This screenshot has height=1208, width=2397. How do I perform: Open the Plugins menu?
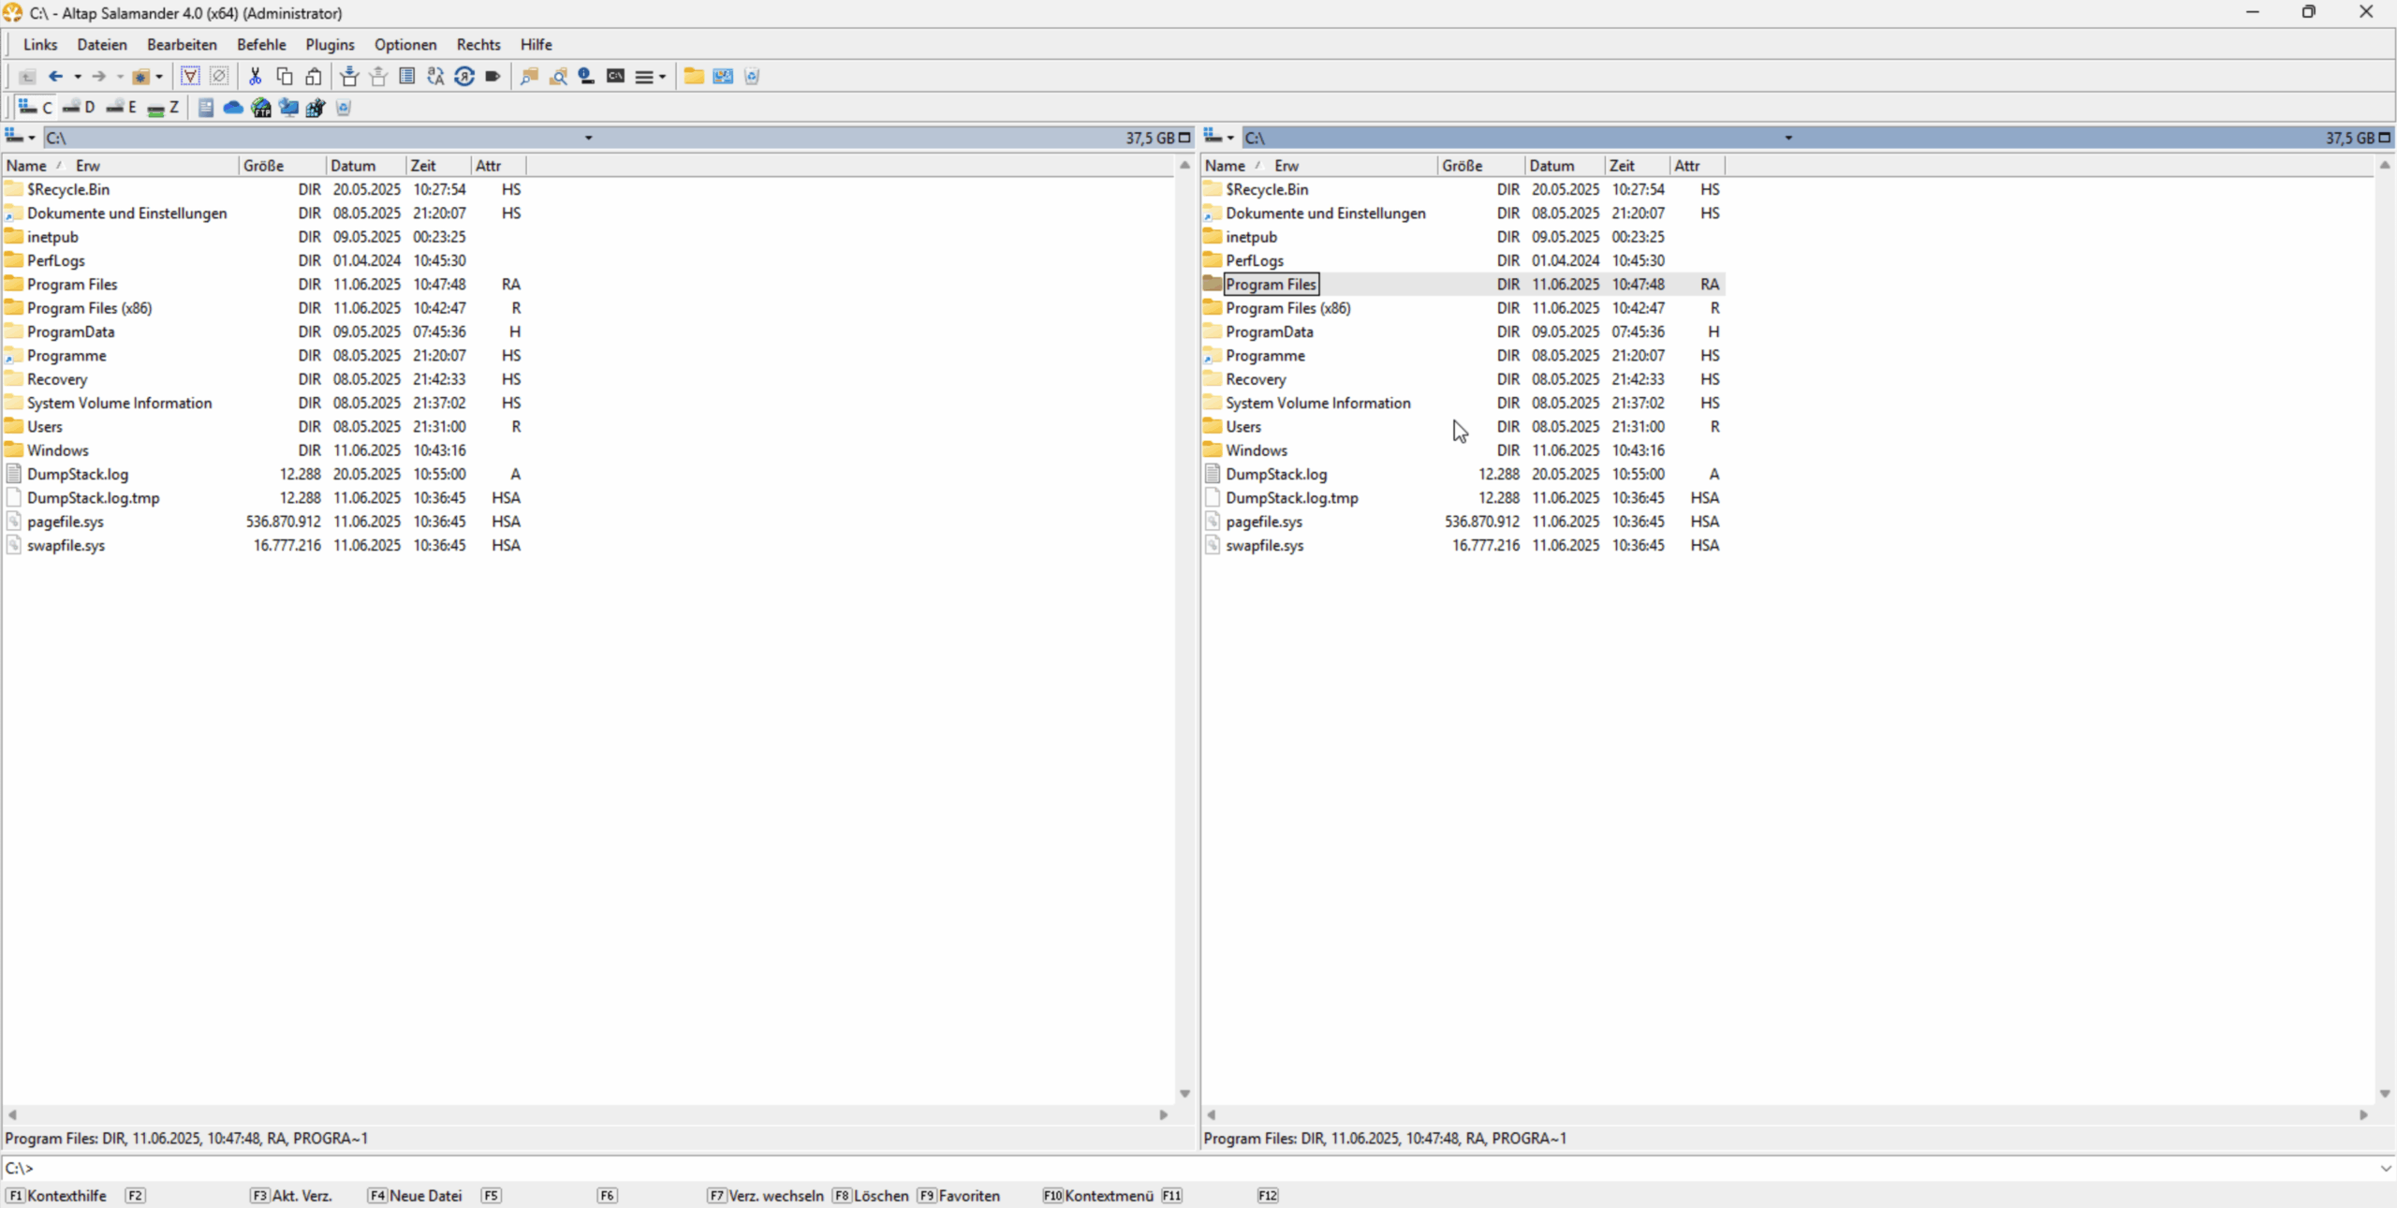pos(330,44)
